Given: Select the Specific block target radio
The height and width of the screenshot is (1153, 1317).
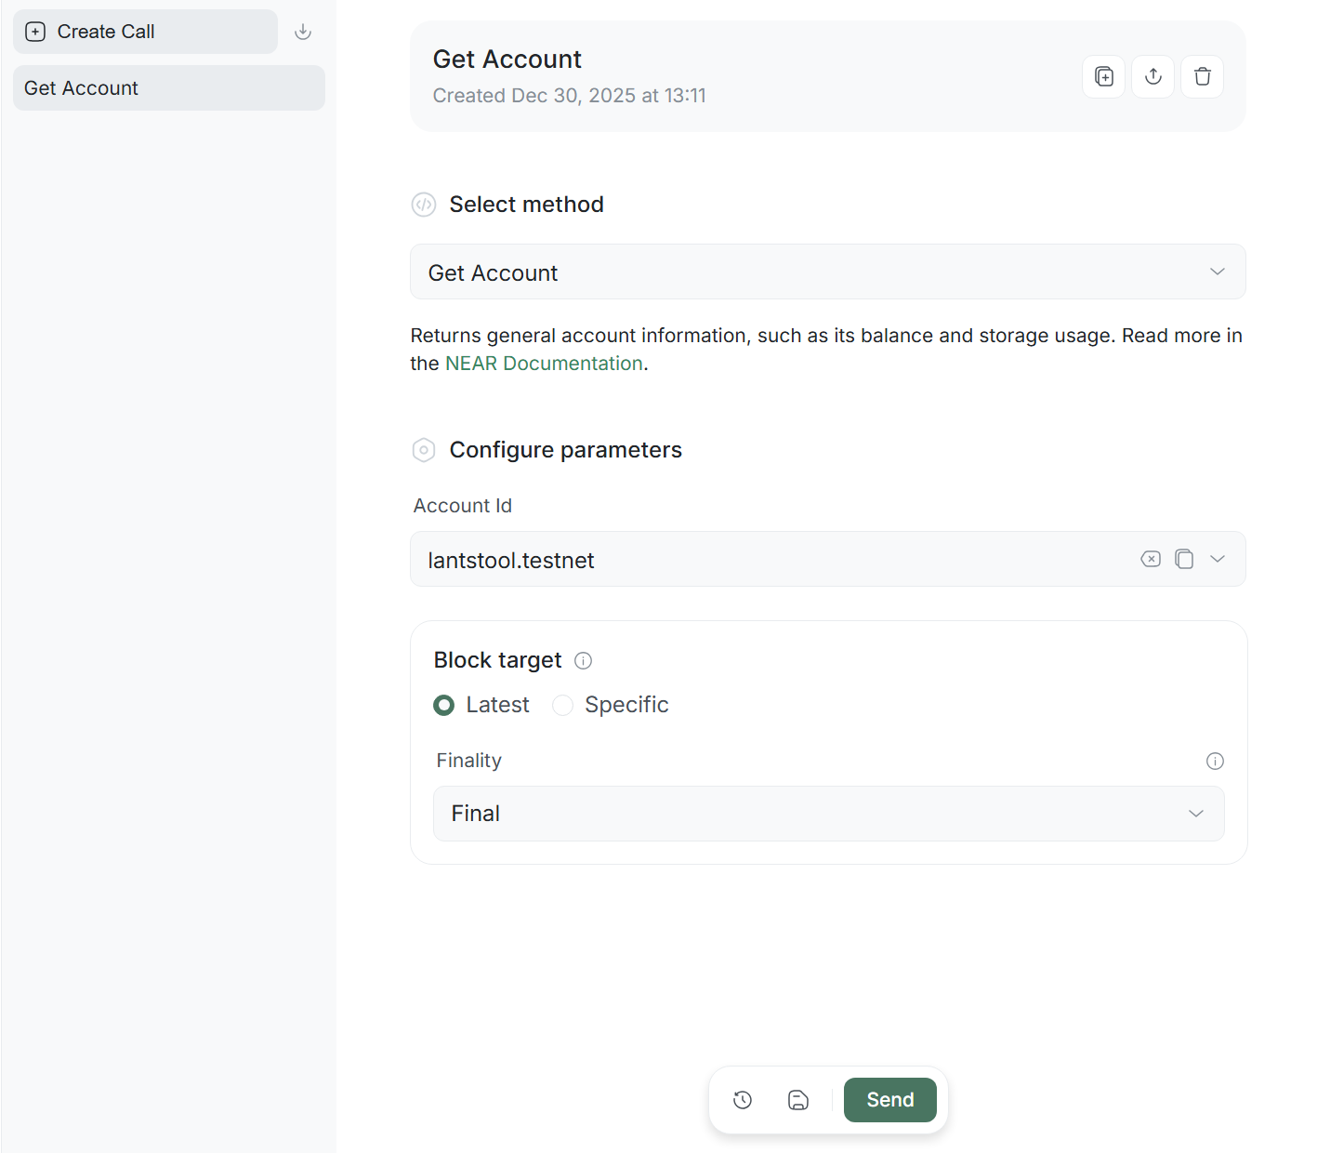Looking at the screenshot, I should [562, 706].
